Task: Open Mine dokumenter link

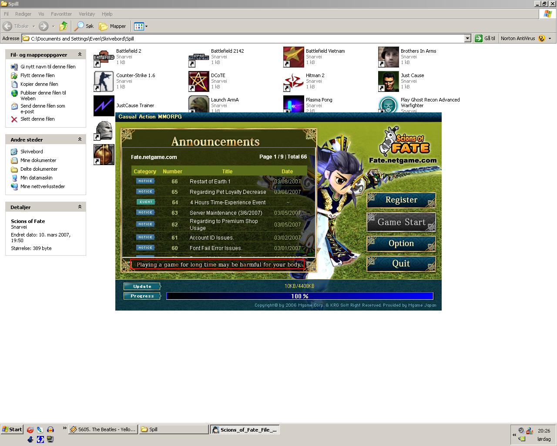Action: [38, 160]
